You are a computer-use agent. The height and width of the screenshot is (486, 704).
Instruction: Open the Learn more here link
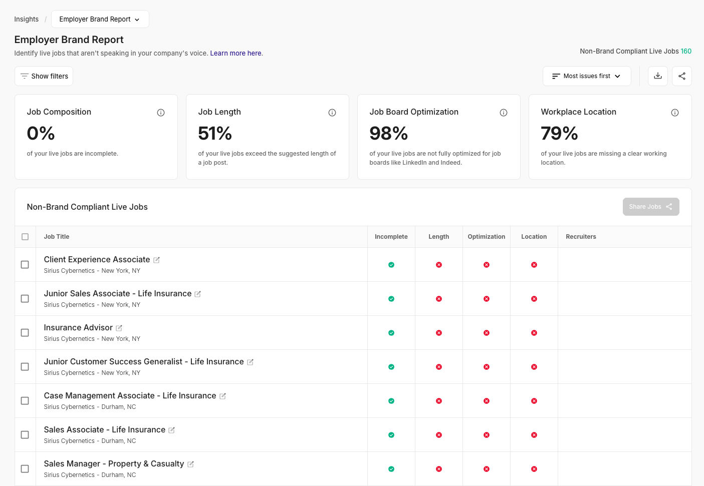tap(236, 53)
